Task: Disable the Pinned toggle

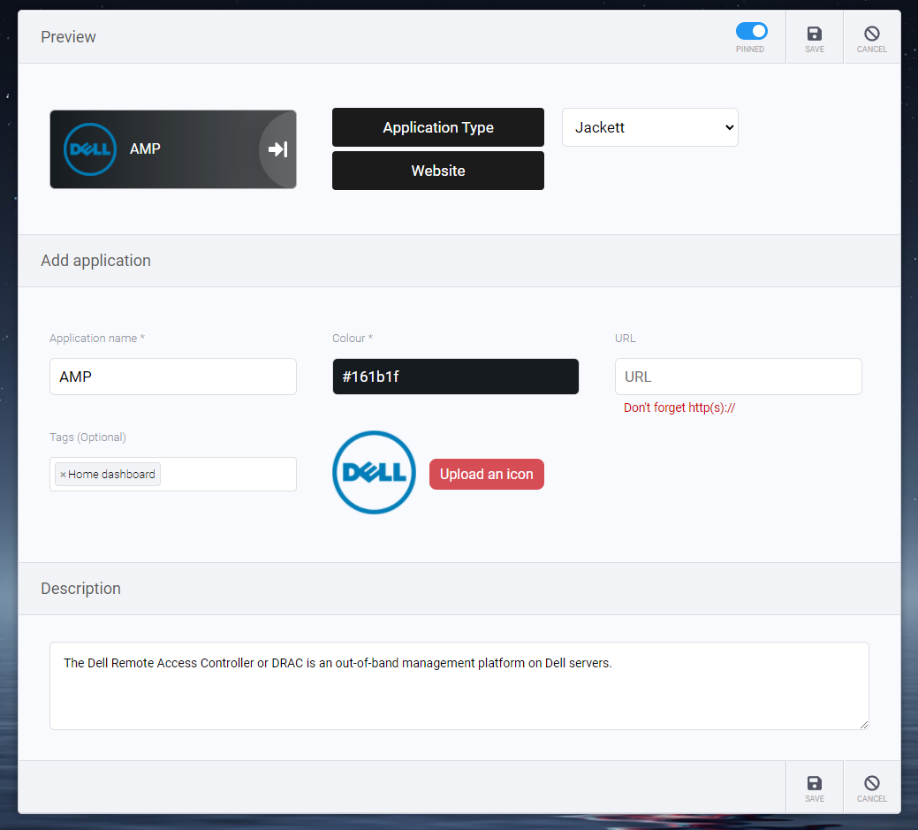Action: click(751, 29)
